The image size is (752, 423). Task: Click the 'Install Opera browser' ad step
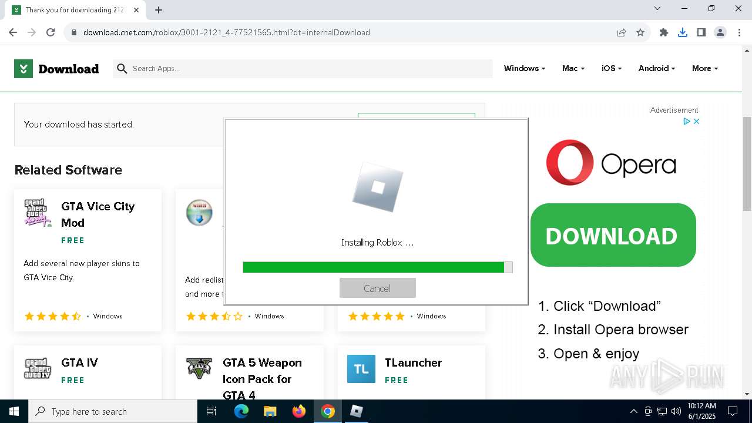(613, 330)
